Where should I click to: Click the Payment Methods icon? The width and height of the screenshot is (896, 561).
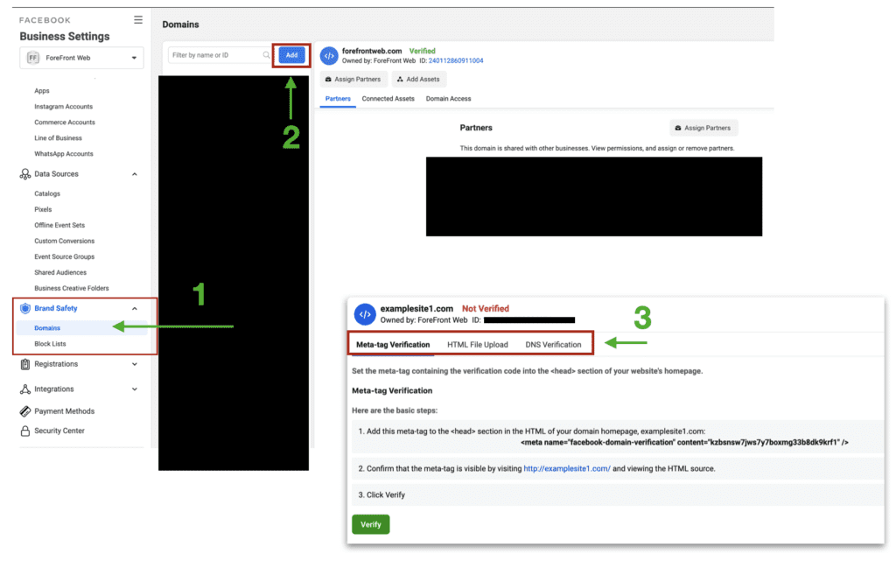(x=25, y=411)
